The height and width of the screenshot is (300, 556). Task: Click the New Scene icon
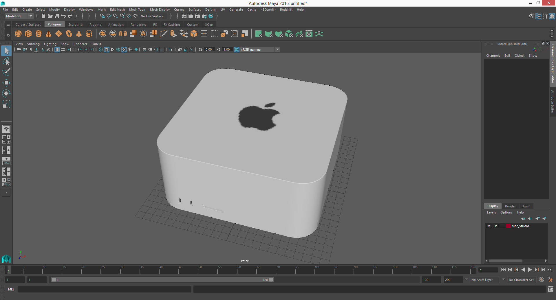[x=43, y=16]
